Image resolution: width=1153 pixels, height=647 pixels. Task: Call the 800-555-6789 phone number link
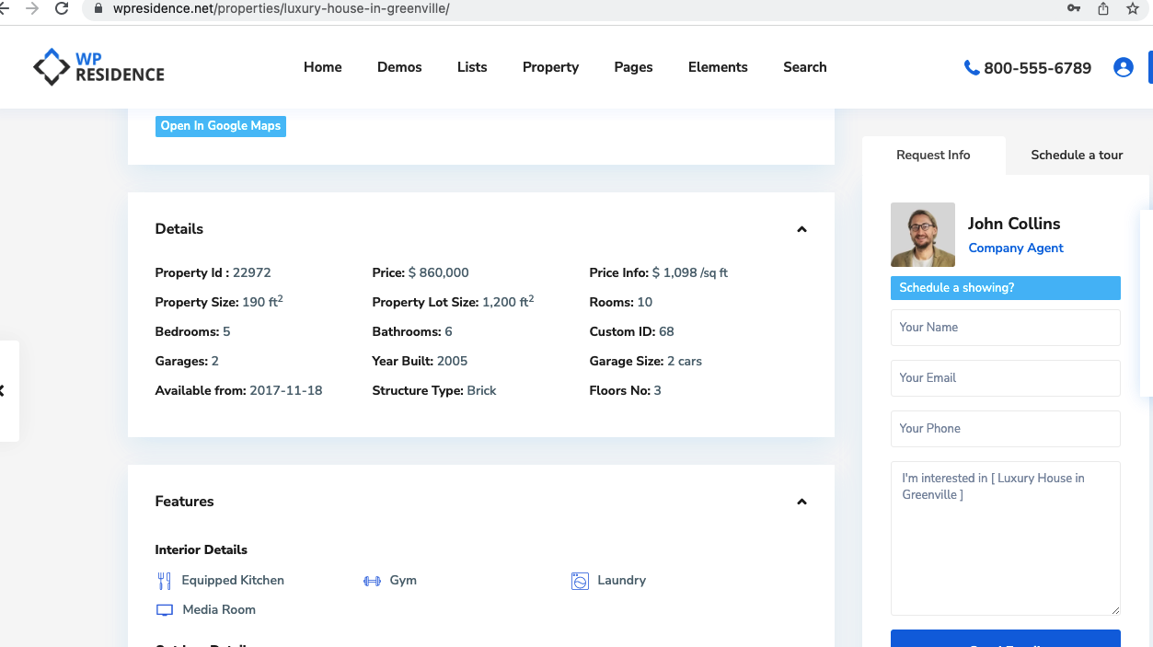1038,68
